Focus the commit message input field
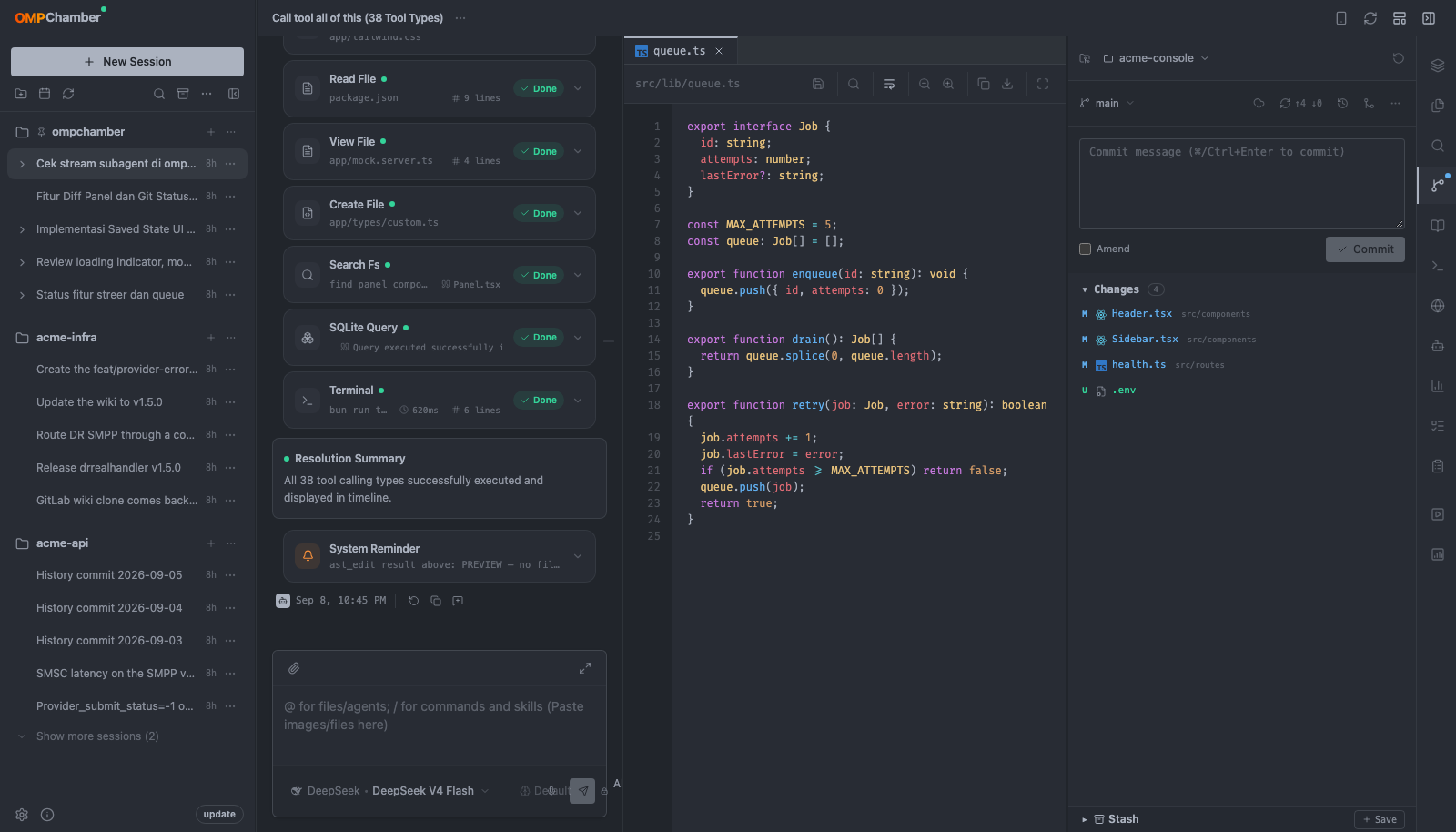 coord(1242,184)
